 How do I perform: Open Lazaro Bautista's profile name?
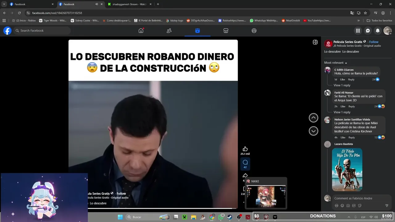343,144
